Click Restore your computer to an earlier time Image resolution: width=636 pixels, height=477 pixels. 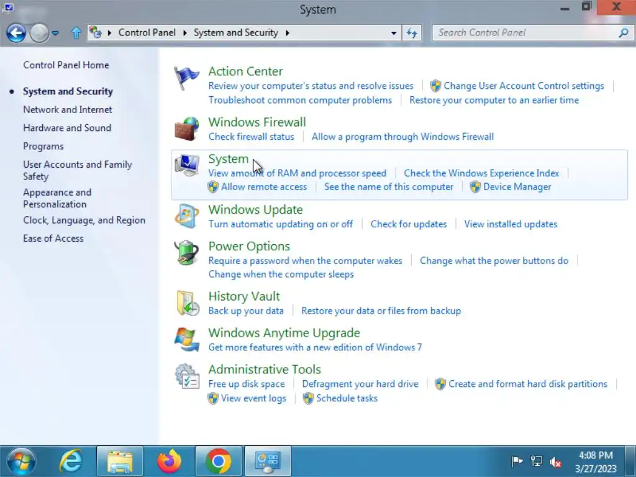coord(494,100)
